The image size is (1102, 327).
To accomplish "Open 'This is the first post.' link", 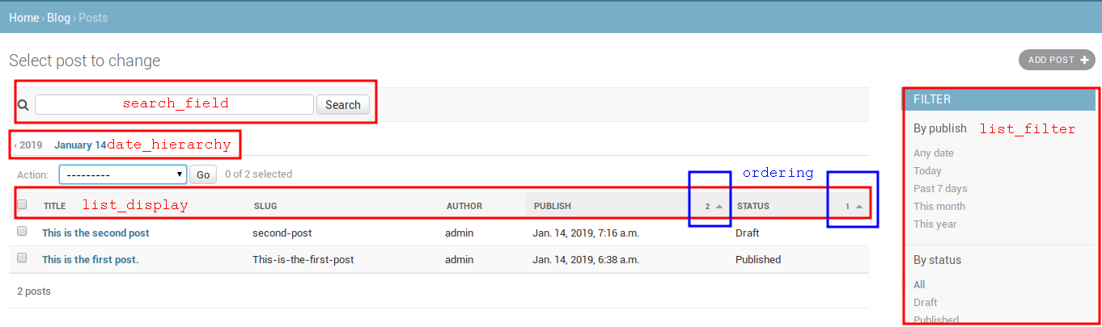I will 90,260.
